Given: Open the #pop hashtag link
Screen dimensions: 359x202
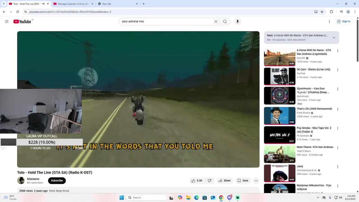Looking at the screenshot, I should coord(59,191).
